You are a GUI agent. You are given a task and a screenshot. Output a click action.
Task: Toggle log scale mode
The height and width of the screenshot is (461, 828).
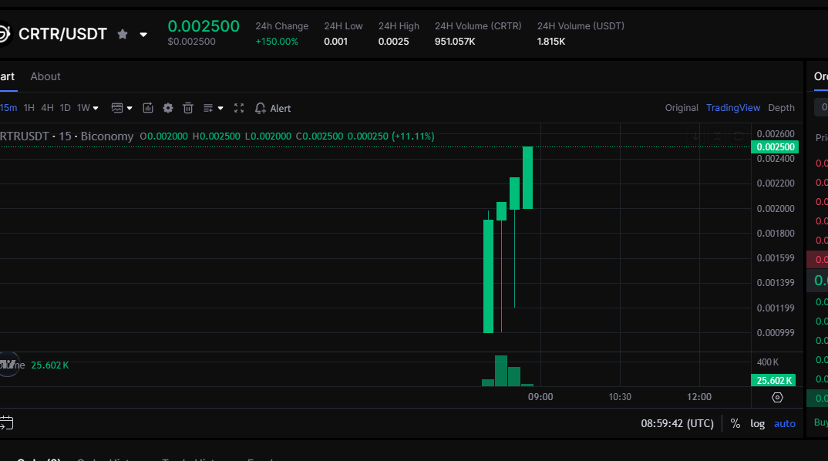point(757,423)
